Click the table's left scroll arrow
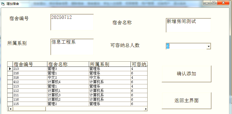 [x=10, y=109]
